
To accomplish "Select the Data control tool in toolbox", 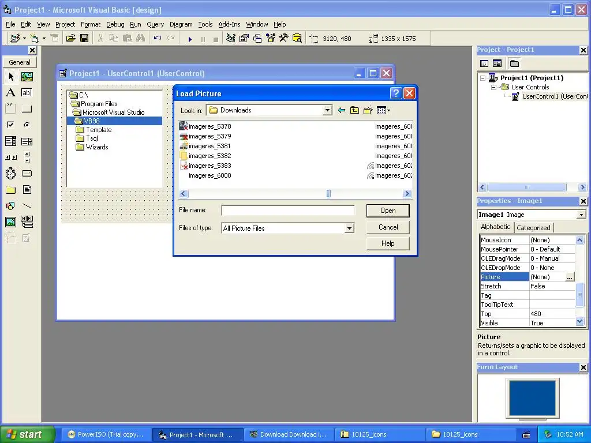I will pyautogui.click(x=27, y=222).
